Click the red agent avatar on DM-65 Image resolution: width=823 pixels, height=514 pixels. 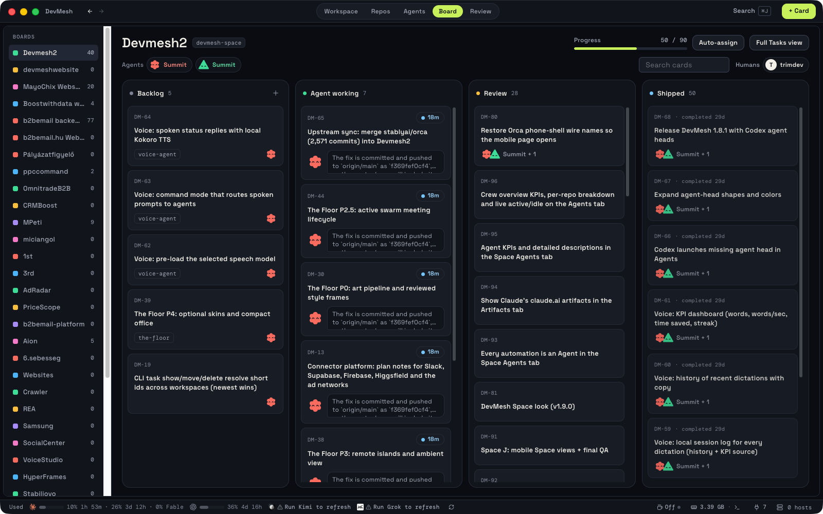[315, 162]
